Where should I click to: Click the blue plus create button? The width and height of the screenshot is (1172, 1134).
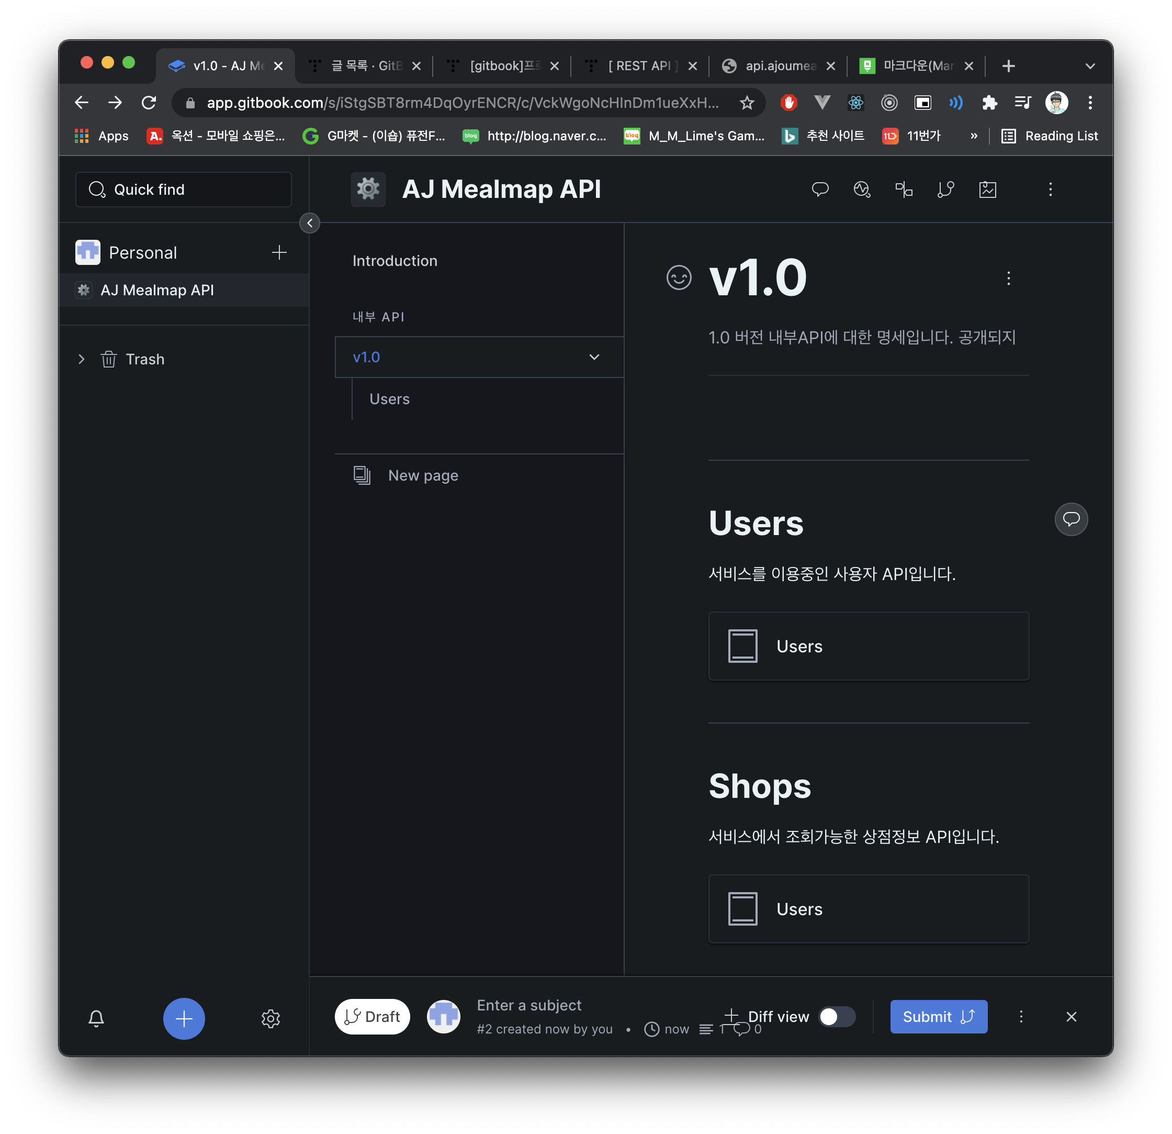click(x=184, y=1018)
